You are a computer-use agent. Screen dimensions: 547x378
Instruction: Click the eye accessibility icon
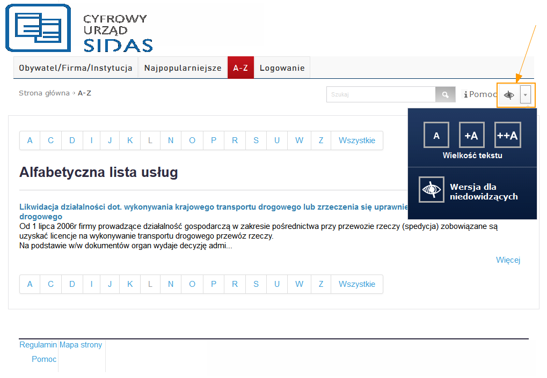click(x=509, y=95)
